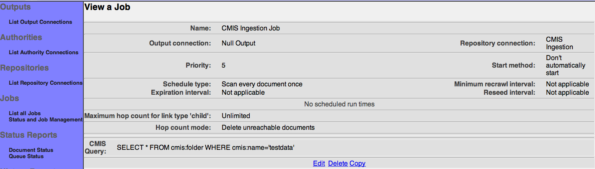Click the Edit job link
This screenshot has height=169, width=595.
319,164
